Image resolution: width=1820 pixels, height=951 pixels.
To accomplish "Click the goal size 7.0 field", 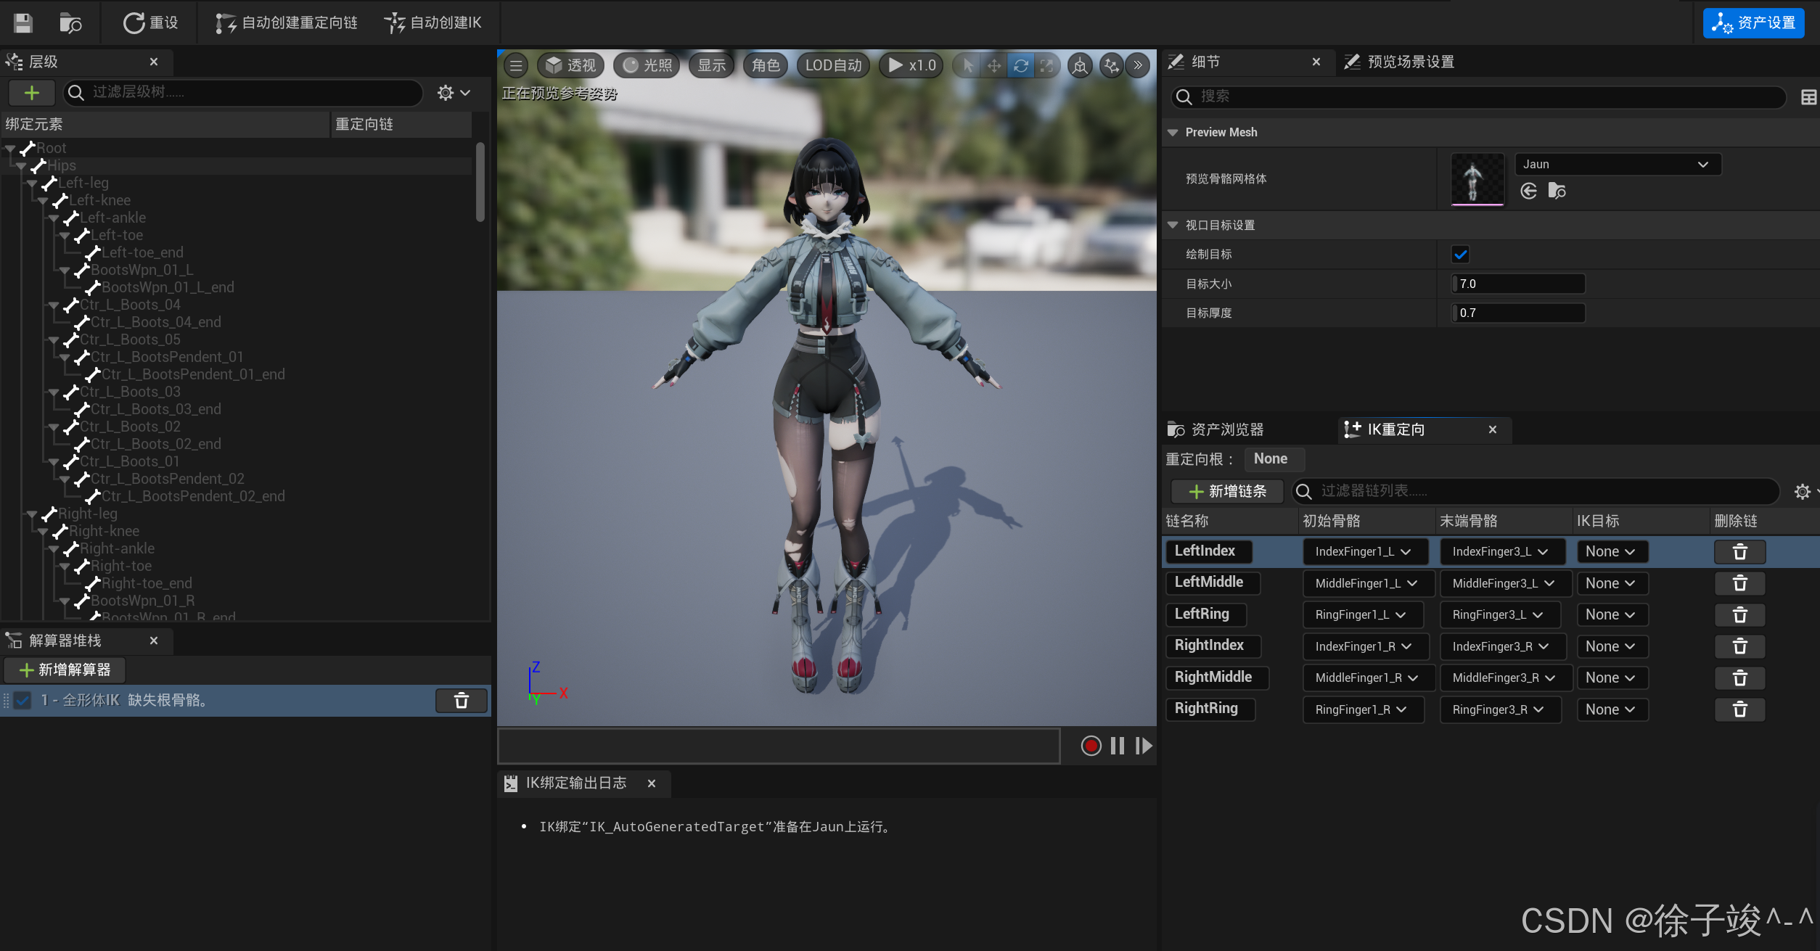I will 1517,284.
